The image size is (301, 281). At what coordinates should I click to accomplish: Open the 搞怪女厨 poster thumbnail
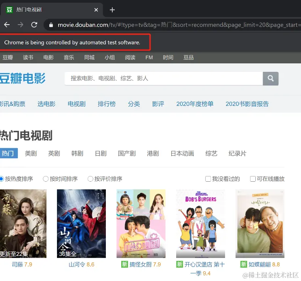click(x=141, y=223)
